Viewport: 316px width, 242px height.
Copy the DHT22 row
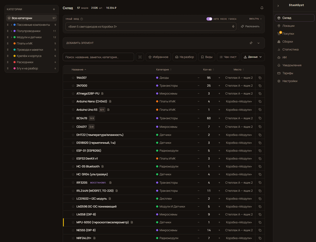coord(260,135)
